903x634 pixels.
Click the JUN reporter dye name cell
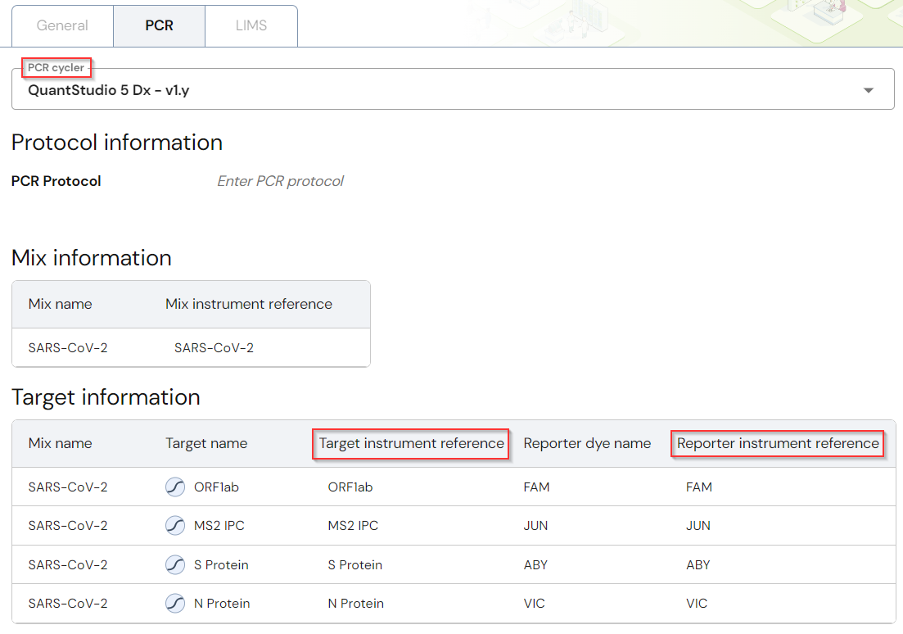[535, 526]
